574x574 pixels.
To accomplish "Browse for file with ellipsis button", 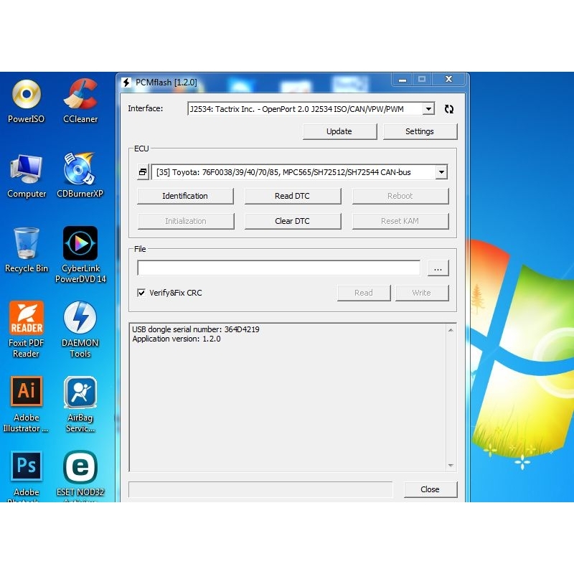I will point(438,268).
